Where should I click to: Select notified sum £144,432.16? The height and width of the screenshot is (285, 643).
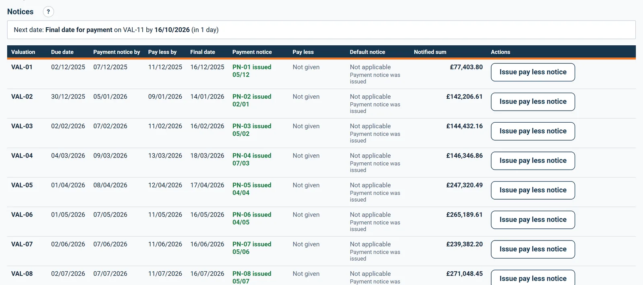tap(464, 126)
